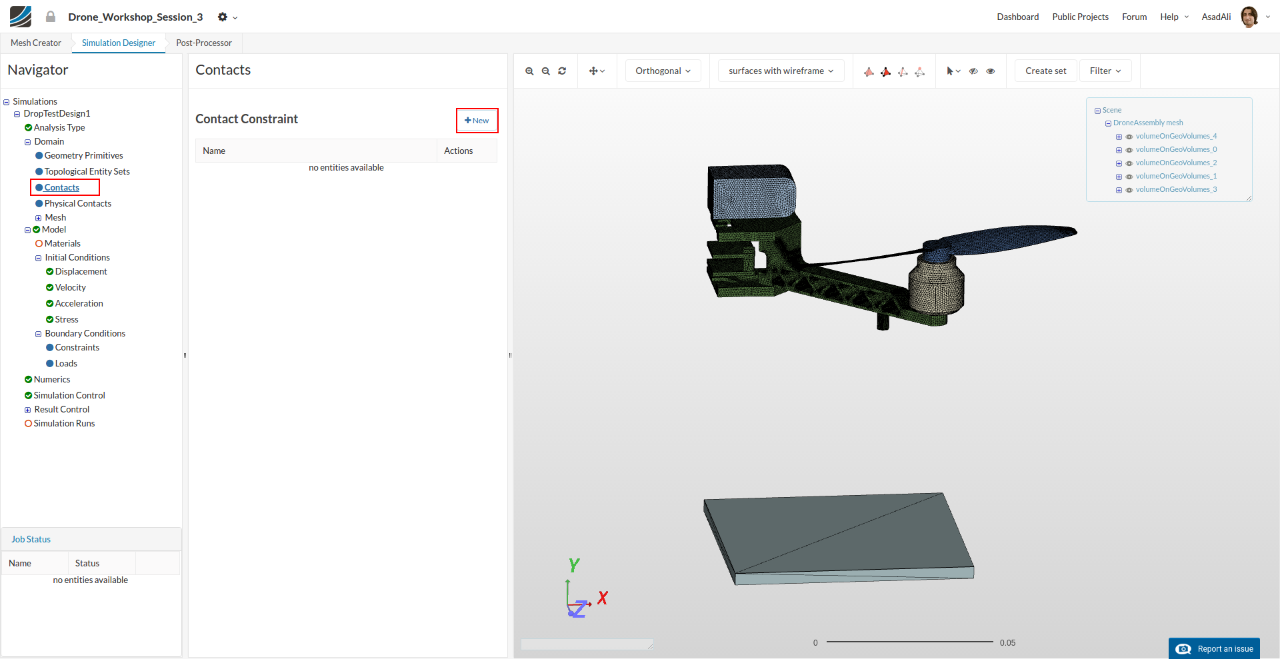
Task: Click the Create set button
Action: [1045, 71]
